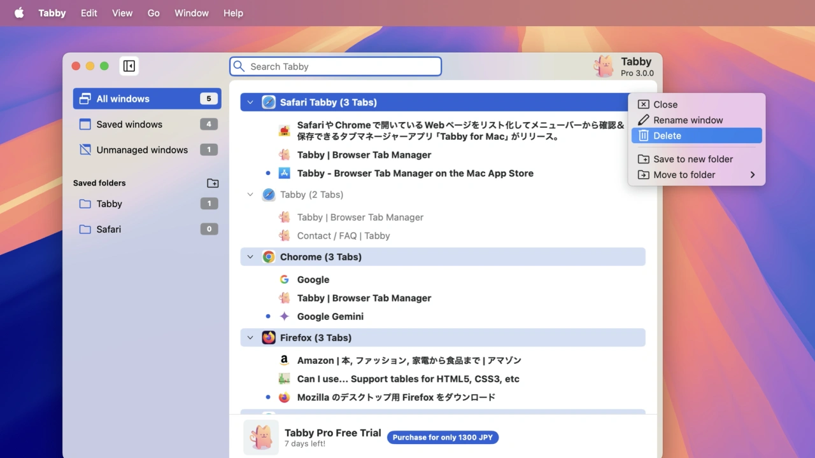Screen dimensions: 815x458
Task: Click the Amazon favicon in Firefox tabs
Action: pos(285,361)
